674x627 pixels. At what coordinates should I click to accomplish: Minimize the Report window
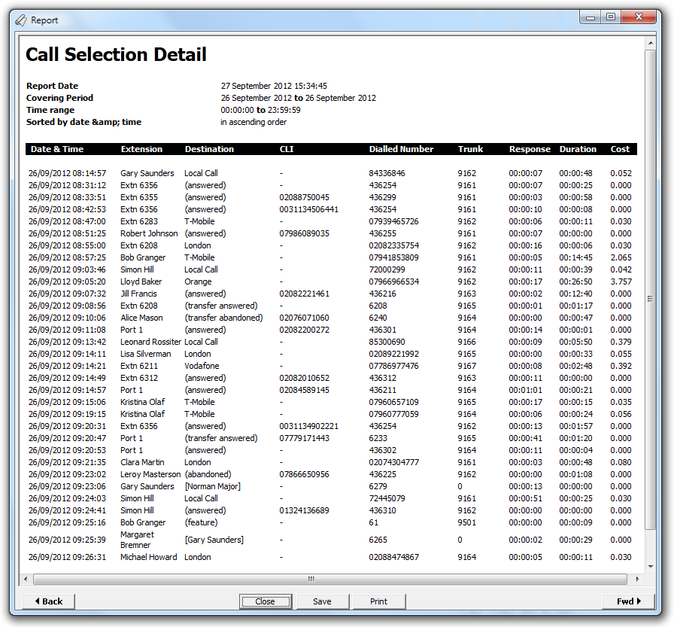[x=591, y=17]
